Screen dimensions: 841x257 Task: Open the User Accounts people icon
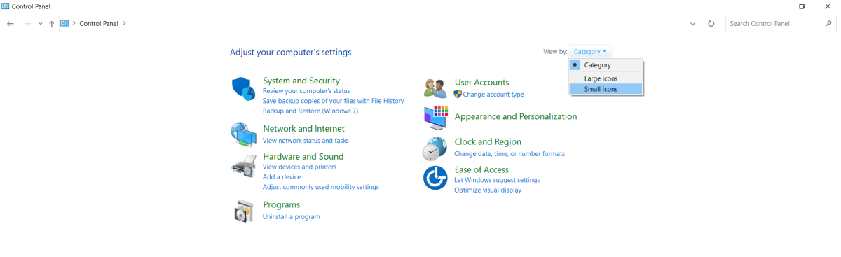pyautogui.click(x=435, y=89)
